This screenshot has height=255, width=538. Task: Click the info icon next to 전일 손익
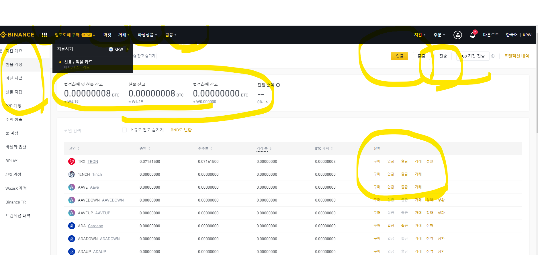[x=278, y=85]
